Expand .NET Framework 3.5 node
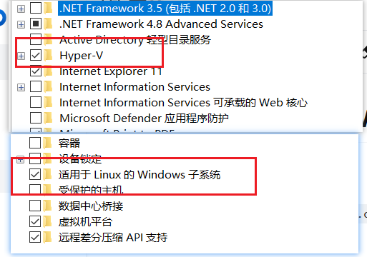 21,9
